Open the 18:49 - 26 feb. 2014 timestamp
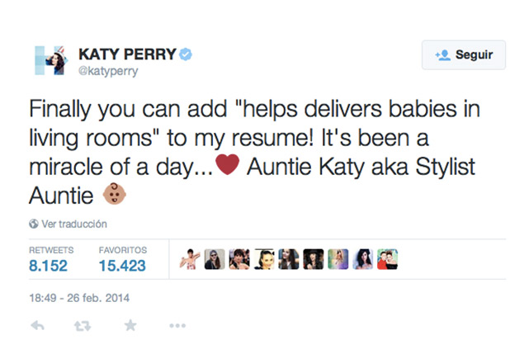 coord(79,297)
